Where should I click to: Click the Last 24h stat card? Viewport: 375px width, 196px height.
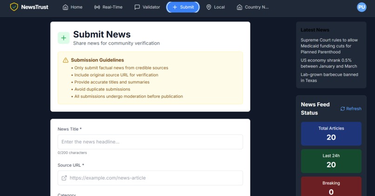click(331, 161)
